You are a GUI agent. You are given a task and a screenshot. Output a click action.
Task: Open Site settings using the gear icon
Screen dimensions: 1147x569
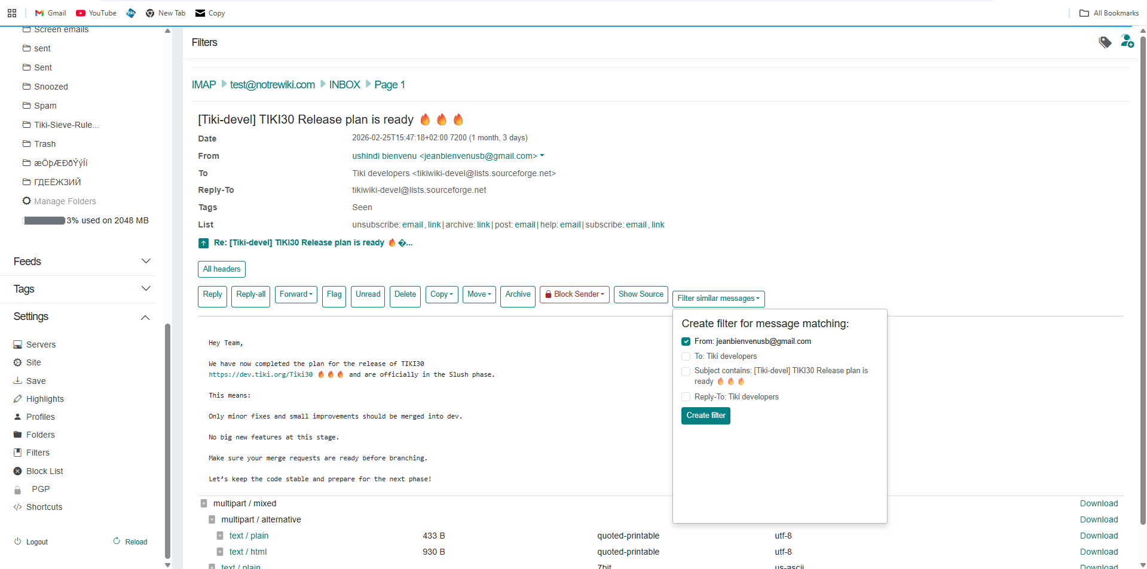point(17,362)
